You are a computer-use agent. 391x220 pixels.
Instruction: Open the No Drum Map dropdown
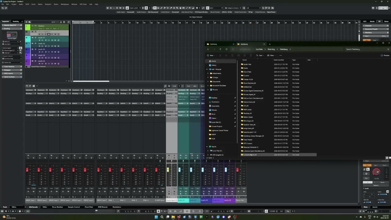pyautogui.click(x=12, y=58)
